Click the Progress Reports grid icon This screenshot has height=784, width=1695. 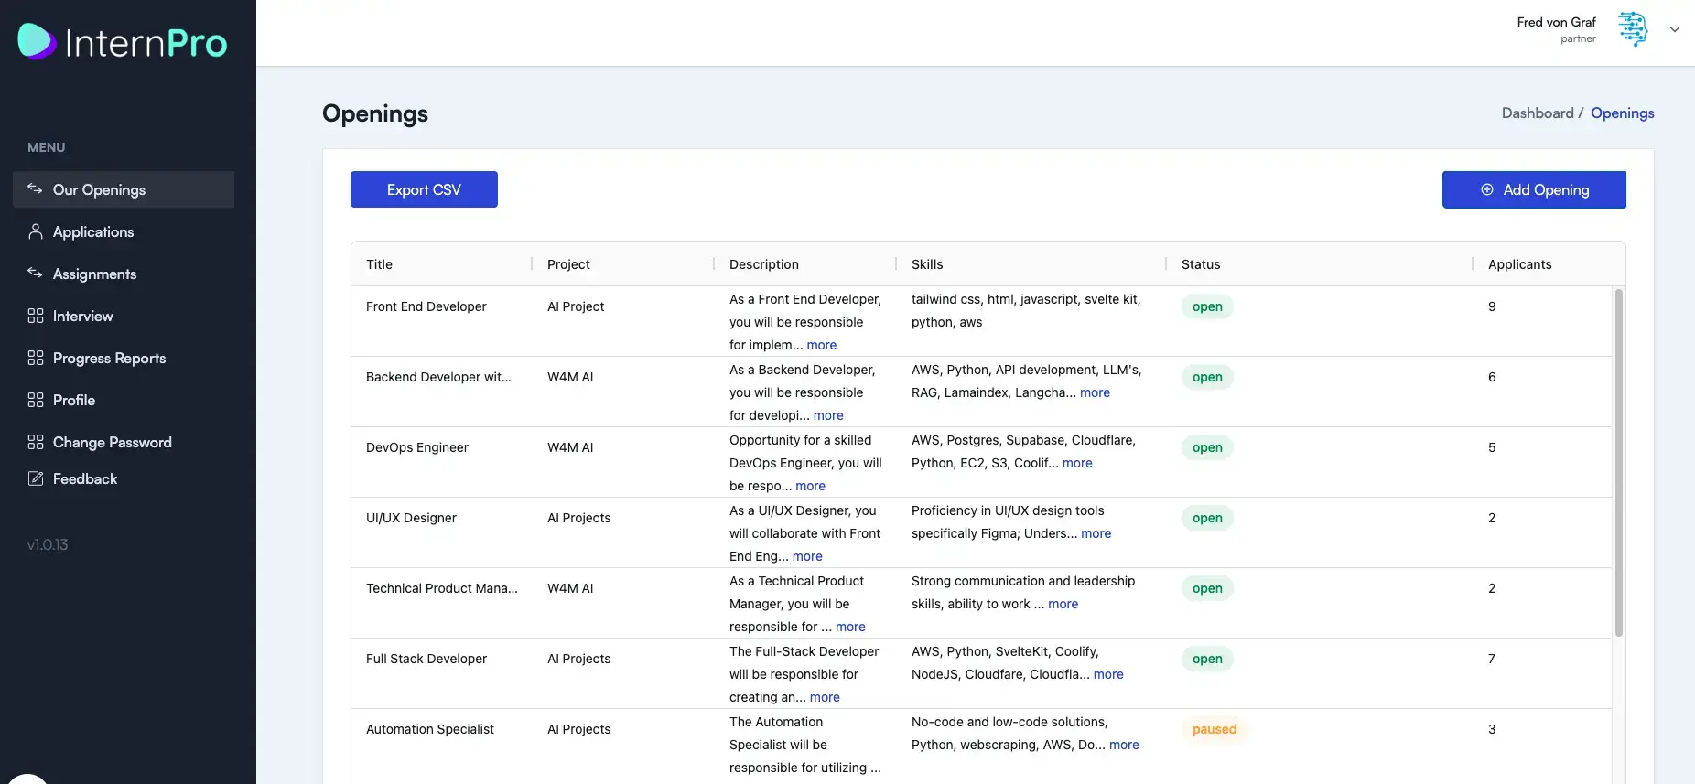pyautogui.click(x=35, y=358)
